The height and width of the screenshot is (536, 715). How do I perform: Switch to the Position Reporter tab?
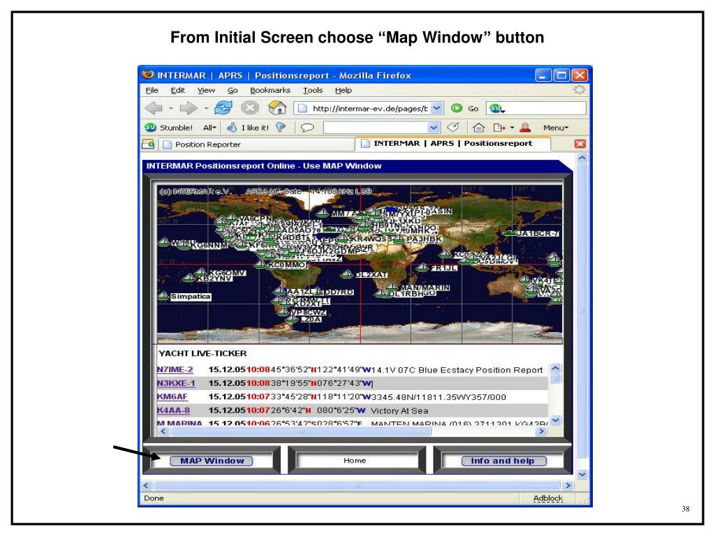coord(257,144)
